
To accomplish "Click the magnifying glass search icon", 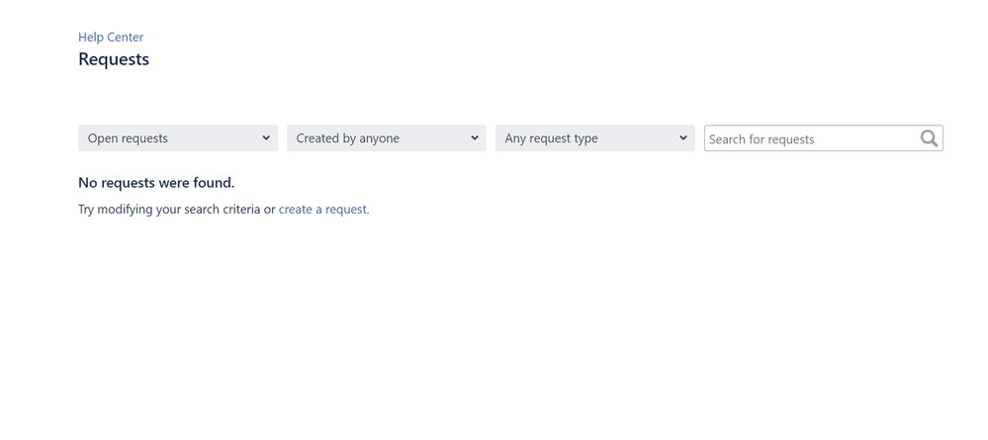I will click(929, 138).
